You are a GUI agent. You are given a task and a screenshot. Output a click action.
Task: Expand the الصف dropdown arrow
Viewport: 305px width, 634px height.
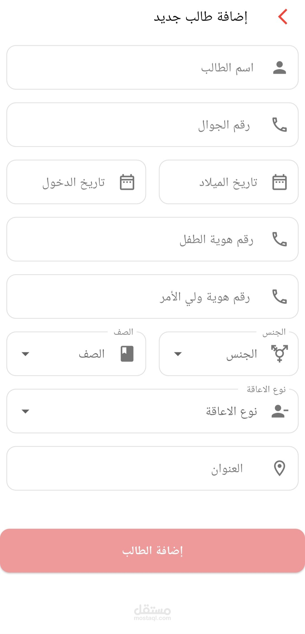click(x=25, y=354)
